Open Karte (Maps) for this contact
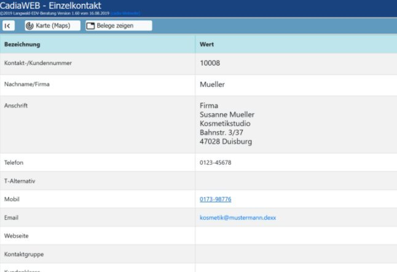This screenshot has height=272, width=397. pyautogui.click(x=52, y=26)
